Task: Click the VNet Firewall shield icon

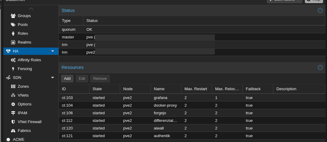Action: [13, 122]
